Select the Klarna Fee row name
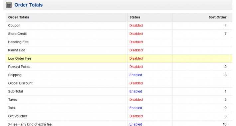236x126 pixels. tap(17, 50)
